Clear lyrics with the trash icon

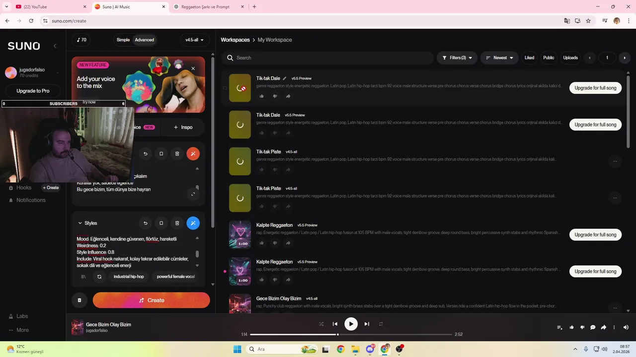(x=177, y=154)
